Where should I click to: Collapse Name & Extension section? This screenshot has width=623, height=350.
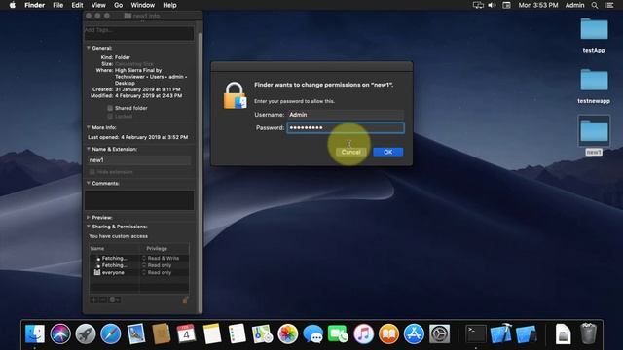click(x=89, y=149)
